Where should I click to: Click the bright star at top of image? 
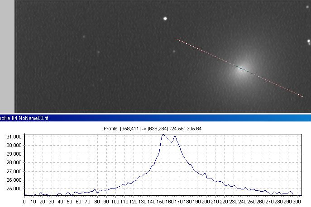coord(165,18)
